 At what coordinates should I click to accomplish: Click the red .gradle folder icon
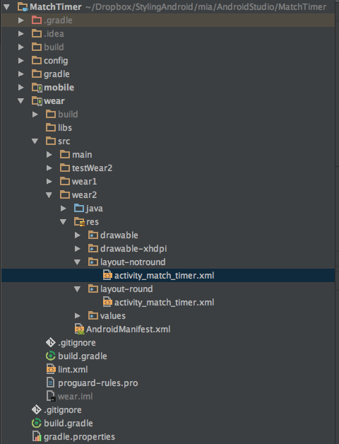coord(37,20)
